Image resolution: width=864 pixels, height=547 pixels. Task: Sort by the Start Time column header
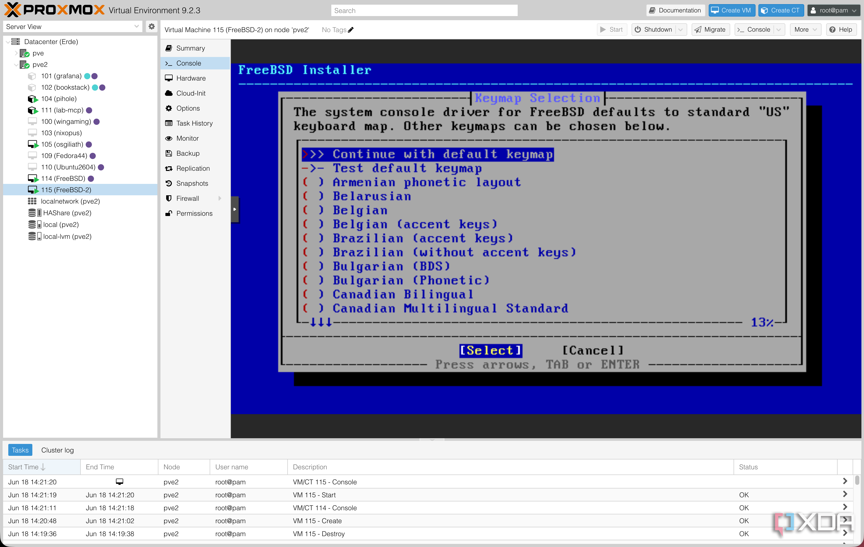pos(42,467)
